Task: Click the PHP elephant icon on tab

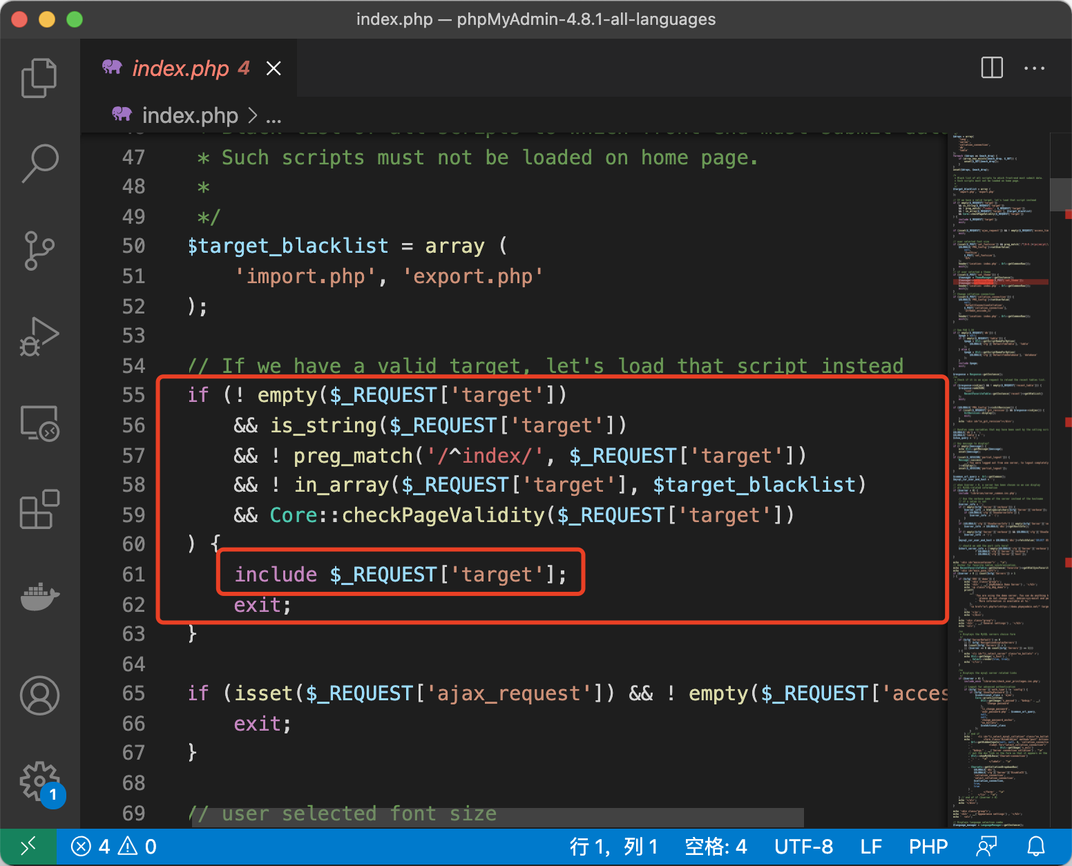Action: tap(112, 67)
